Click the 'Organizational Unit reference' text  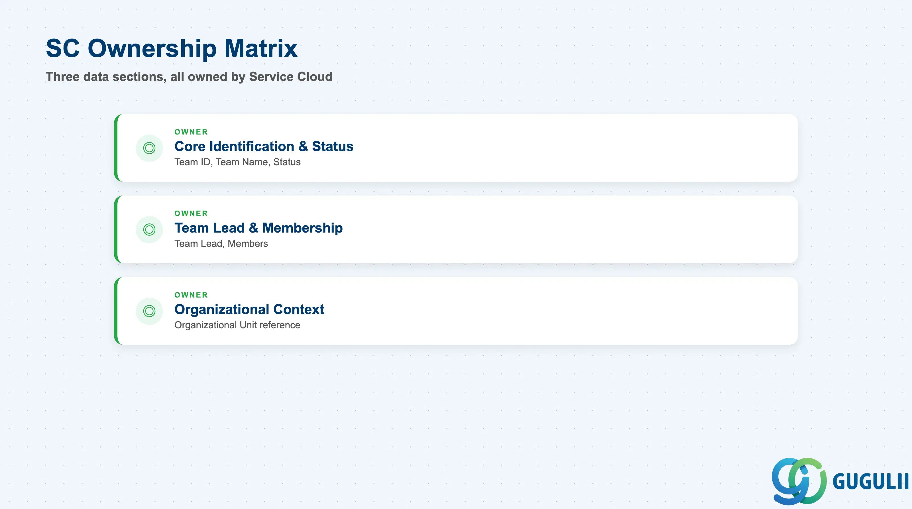[x=237, y=325]
